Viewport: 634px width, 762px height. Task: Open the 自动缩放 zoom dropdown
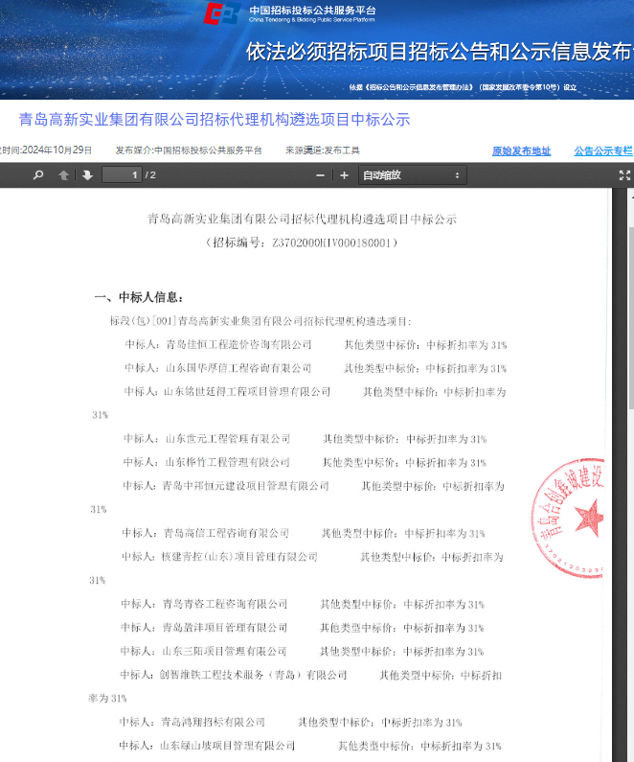pyautogui.click(x=412, y=175)
